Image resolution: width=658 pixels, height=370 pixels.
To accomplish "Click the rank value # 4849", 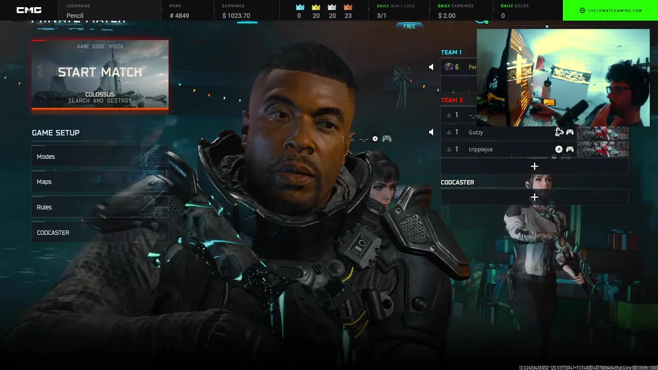I will click(179, 16).
